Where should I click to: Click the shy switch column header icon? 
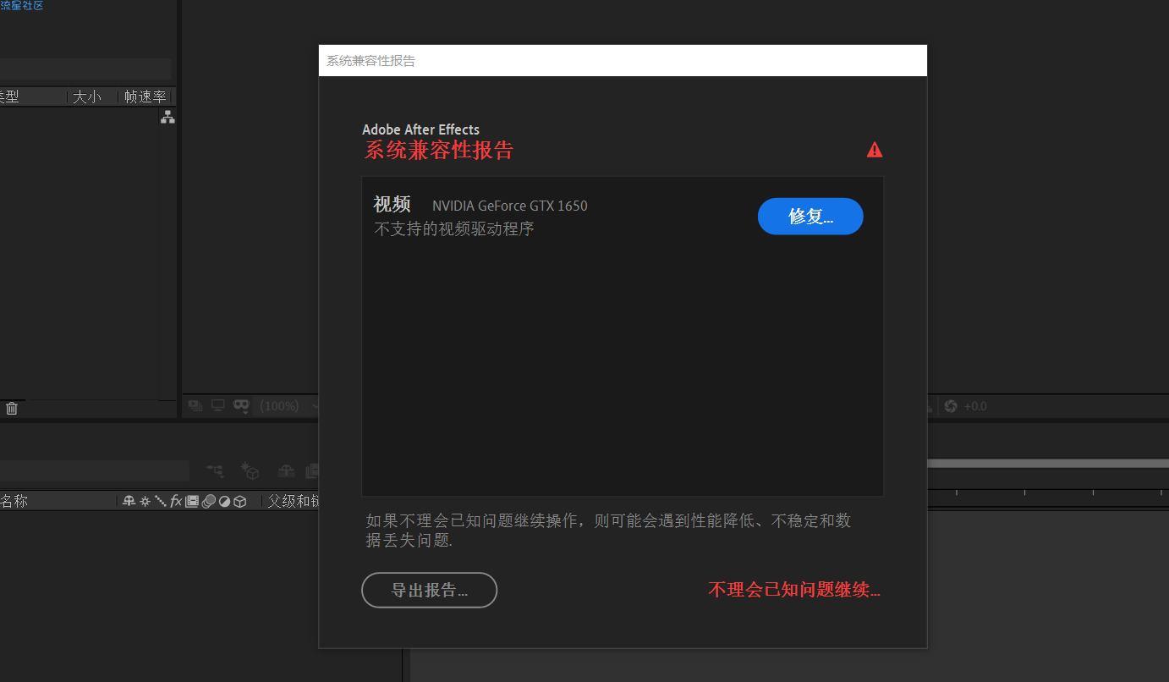pyautogui.click(x=129, y=501)
